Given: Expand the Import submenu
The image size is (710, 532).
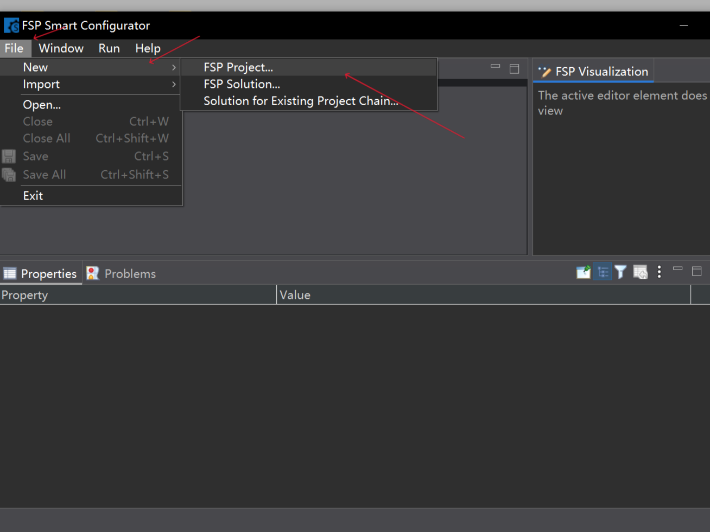Looking at the screenshot, I should click(91, 84).
